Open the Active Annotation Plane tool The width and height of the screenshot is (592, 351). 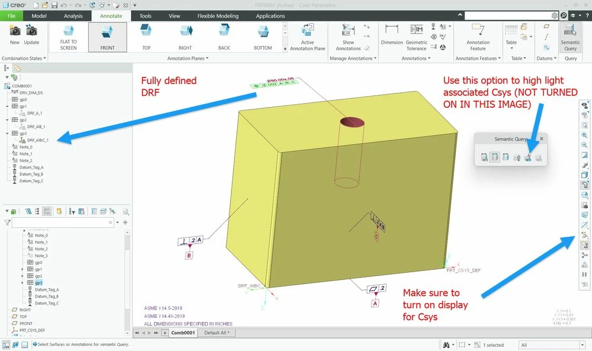point(308,37)
